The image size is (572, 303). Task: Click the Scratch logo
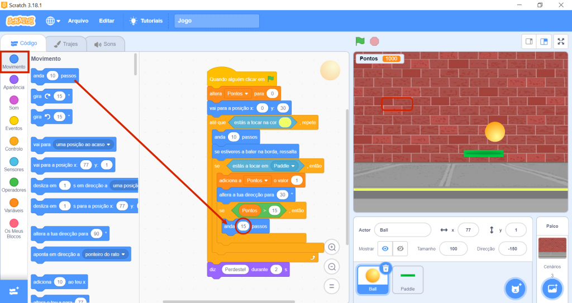tap(21, 21)
